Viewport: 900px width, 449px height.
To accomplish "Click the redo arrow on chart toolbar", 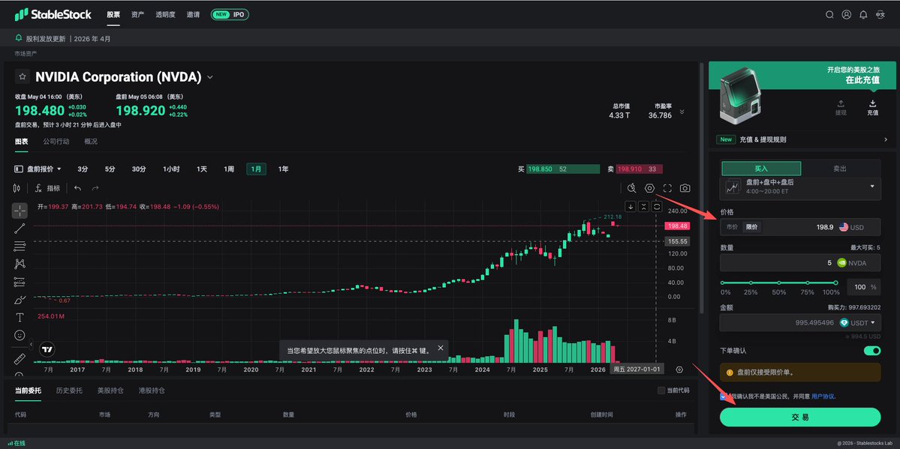I will click(x=95, y=188).
